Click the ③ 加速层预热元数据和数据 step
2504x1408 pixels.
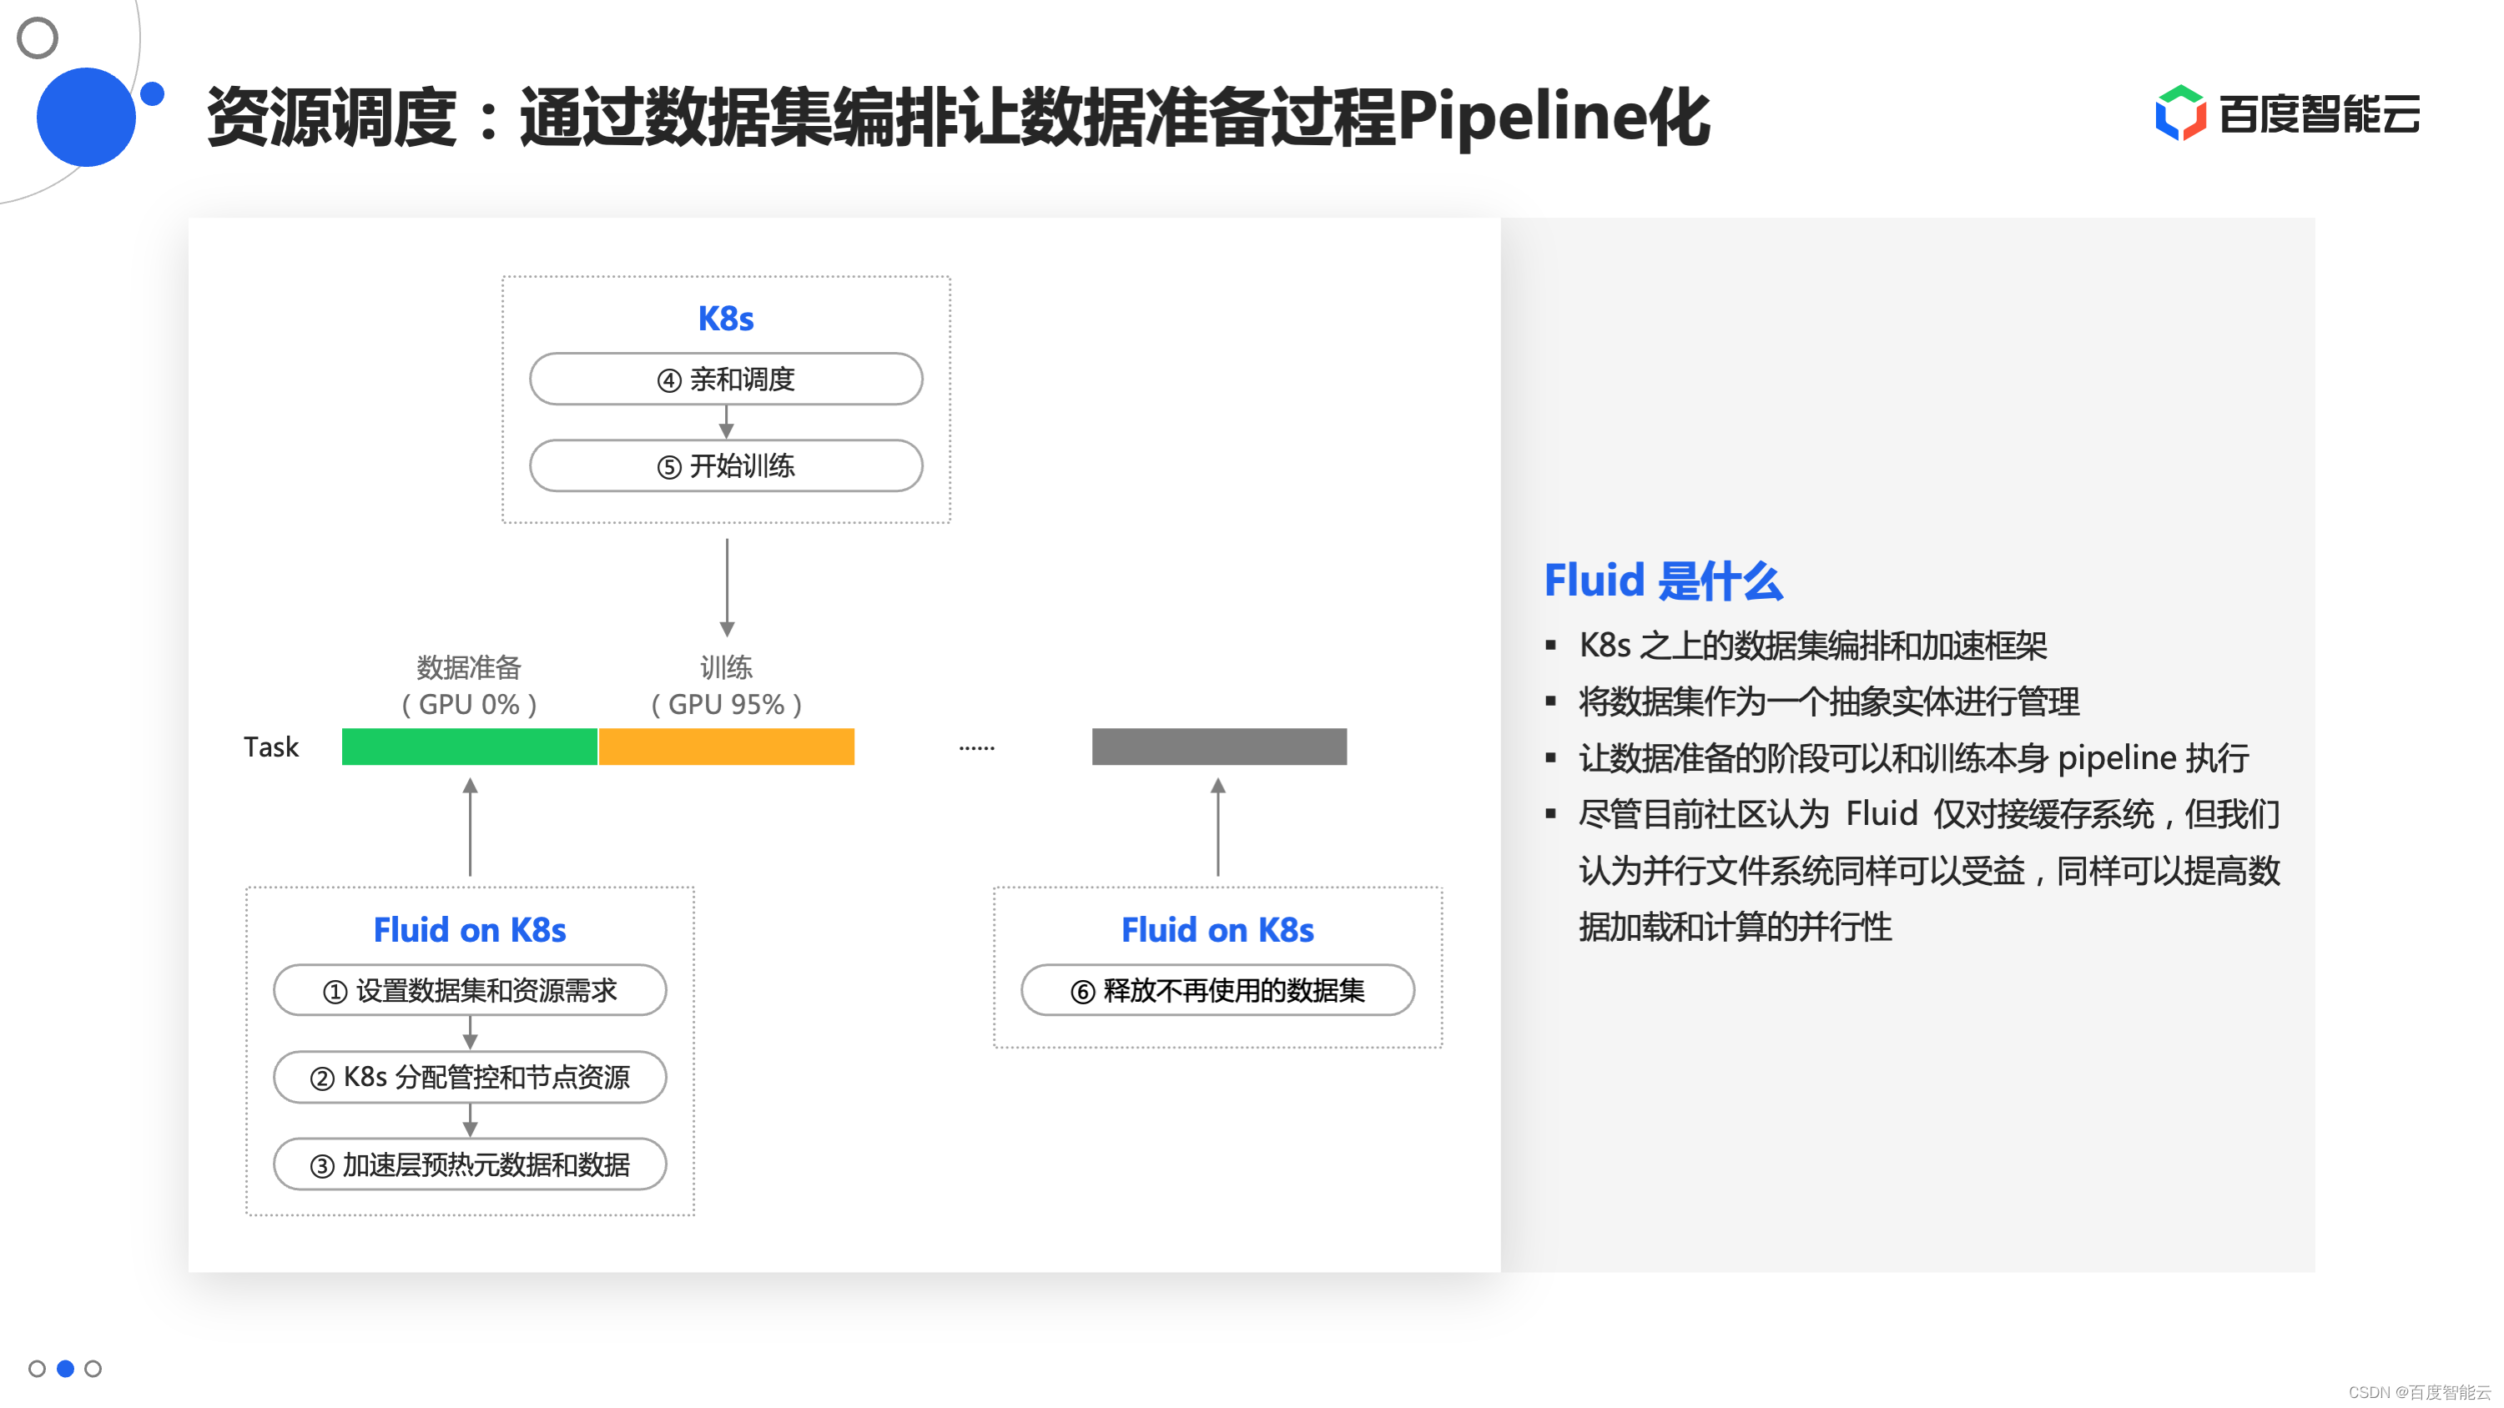[471, 1164]
